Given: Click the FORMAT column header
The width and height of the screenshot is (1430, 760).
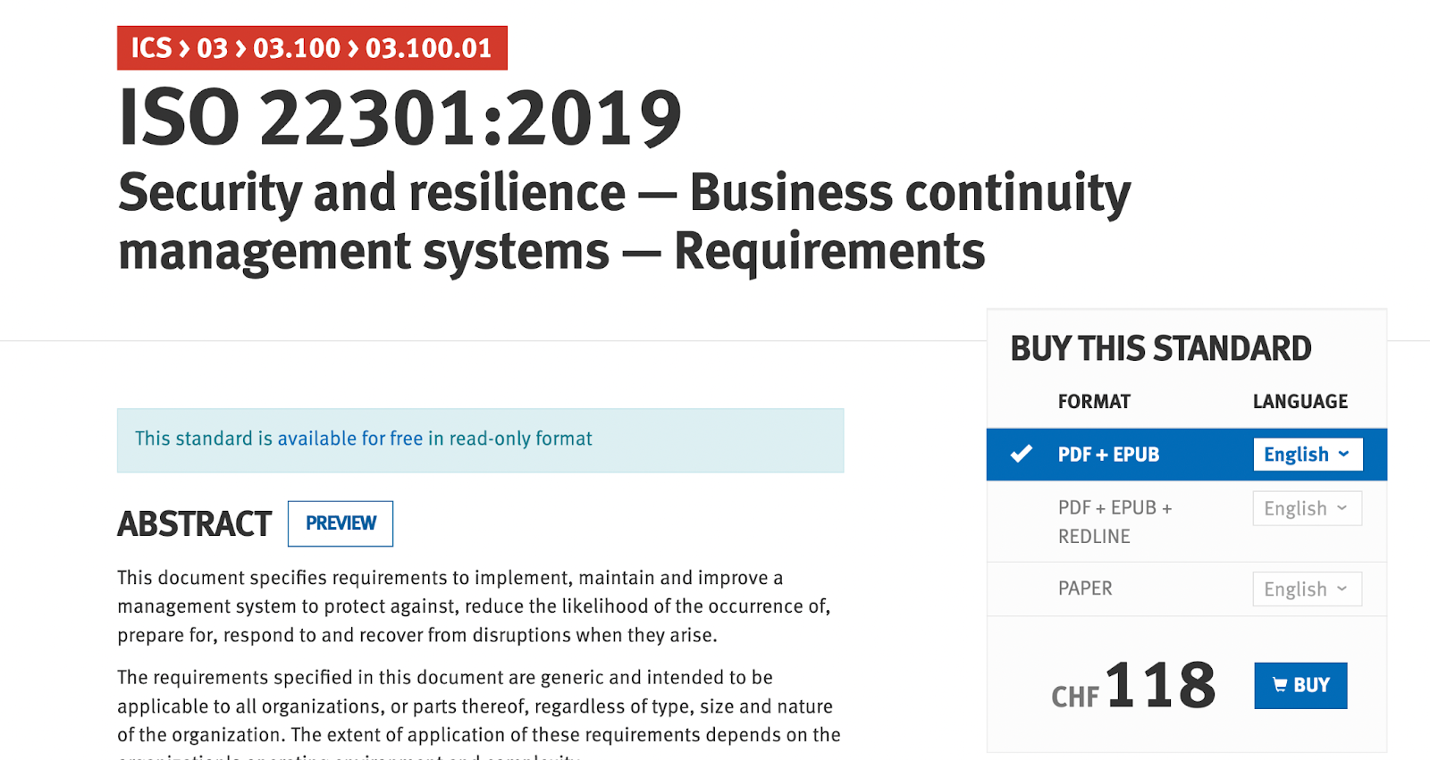Looking at the screenshot, I should [1094, 402].
